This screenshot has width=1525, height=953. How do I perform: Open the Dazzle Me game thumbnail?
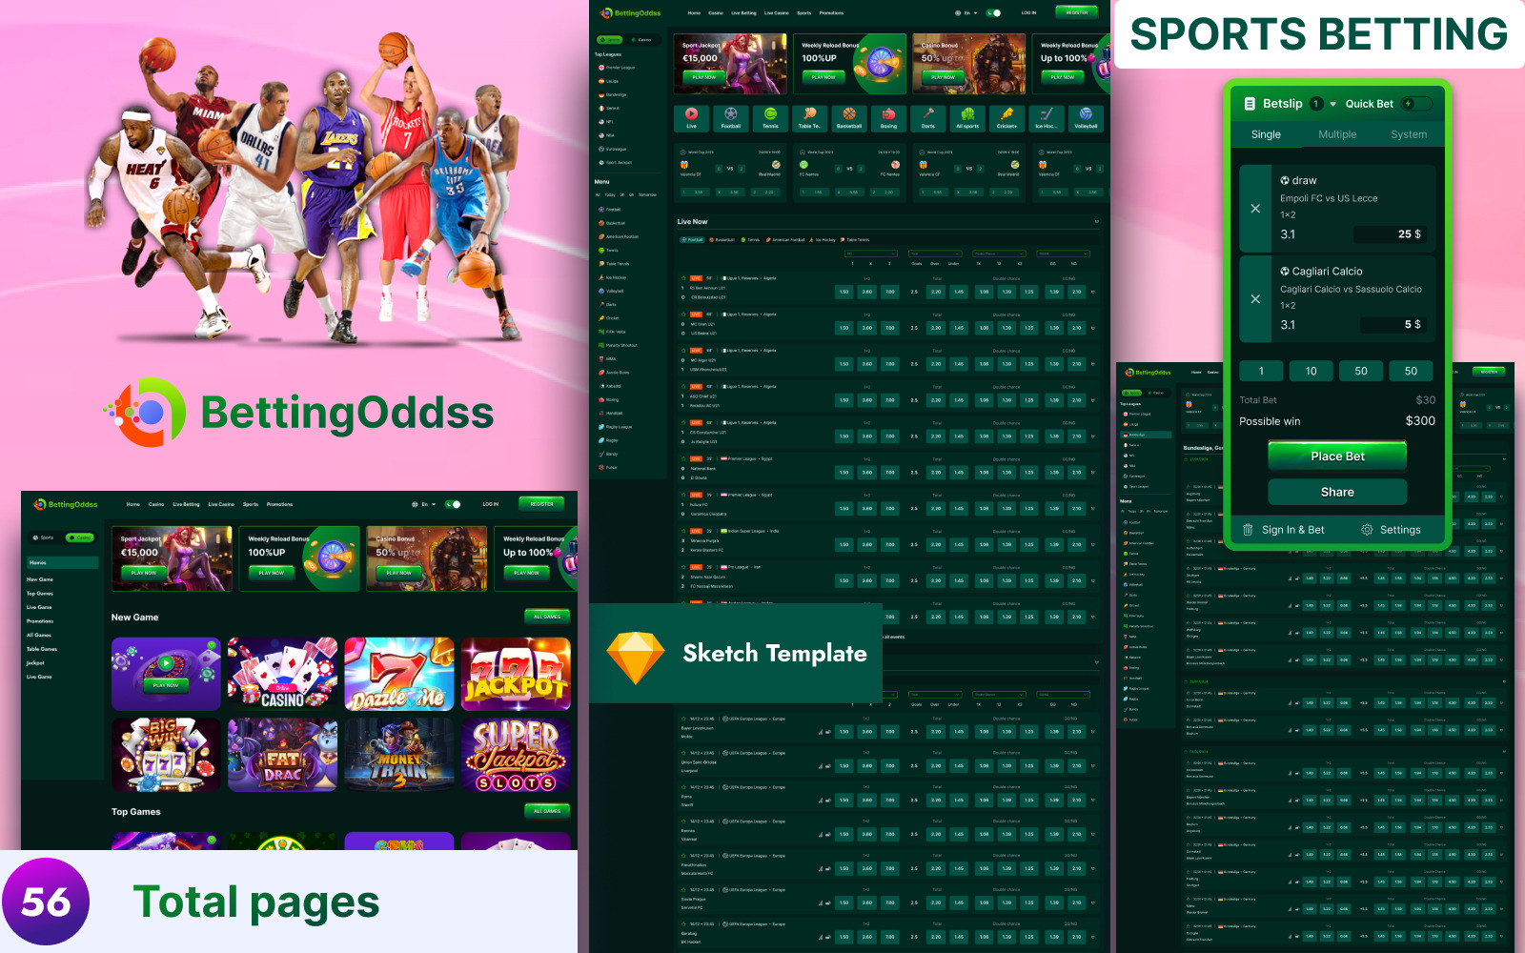(399, 674)
